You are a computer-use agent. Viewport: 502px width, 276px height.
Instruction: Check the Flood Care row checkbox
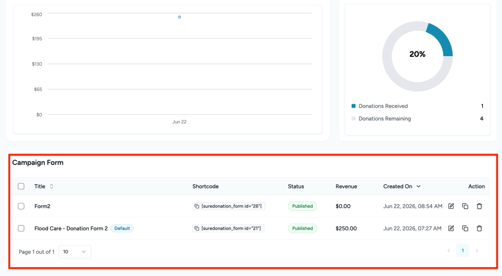21,228
